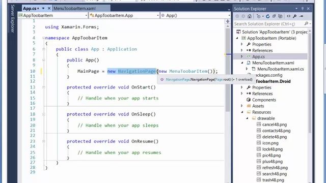Click the lock48.png image file icon
This screenshot has height=183, width=326.
[259, 149]
